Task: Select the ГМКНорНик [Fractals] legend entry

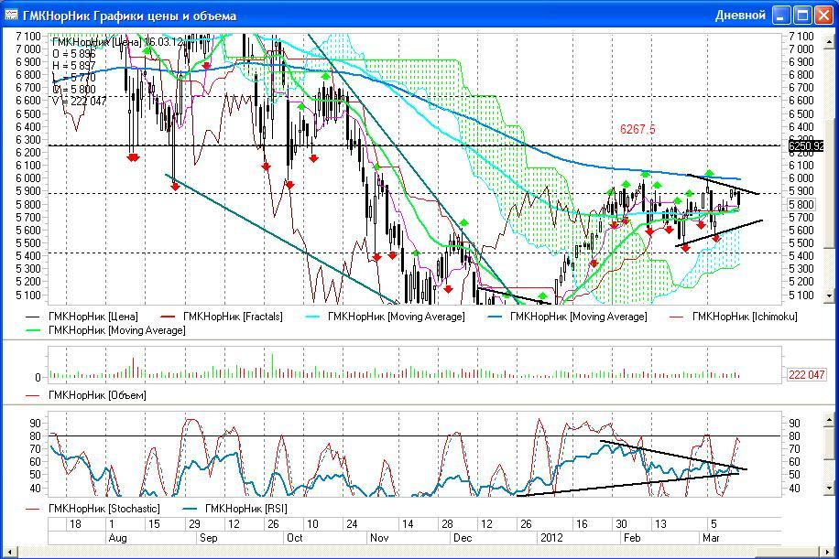Action: (221, 317)
